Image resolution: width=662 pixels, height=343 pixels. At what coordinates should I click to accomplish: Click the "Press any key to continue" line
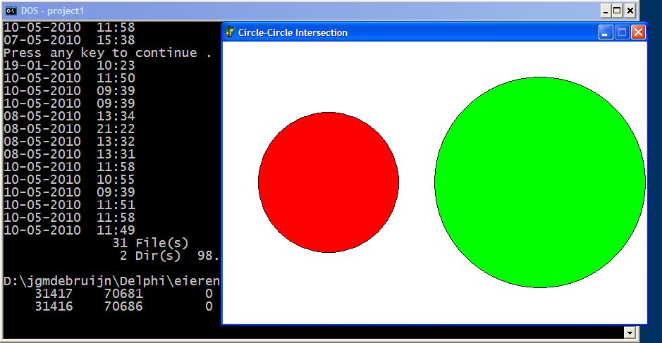107,53
